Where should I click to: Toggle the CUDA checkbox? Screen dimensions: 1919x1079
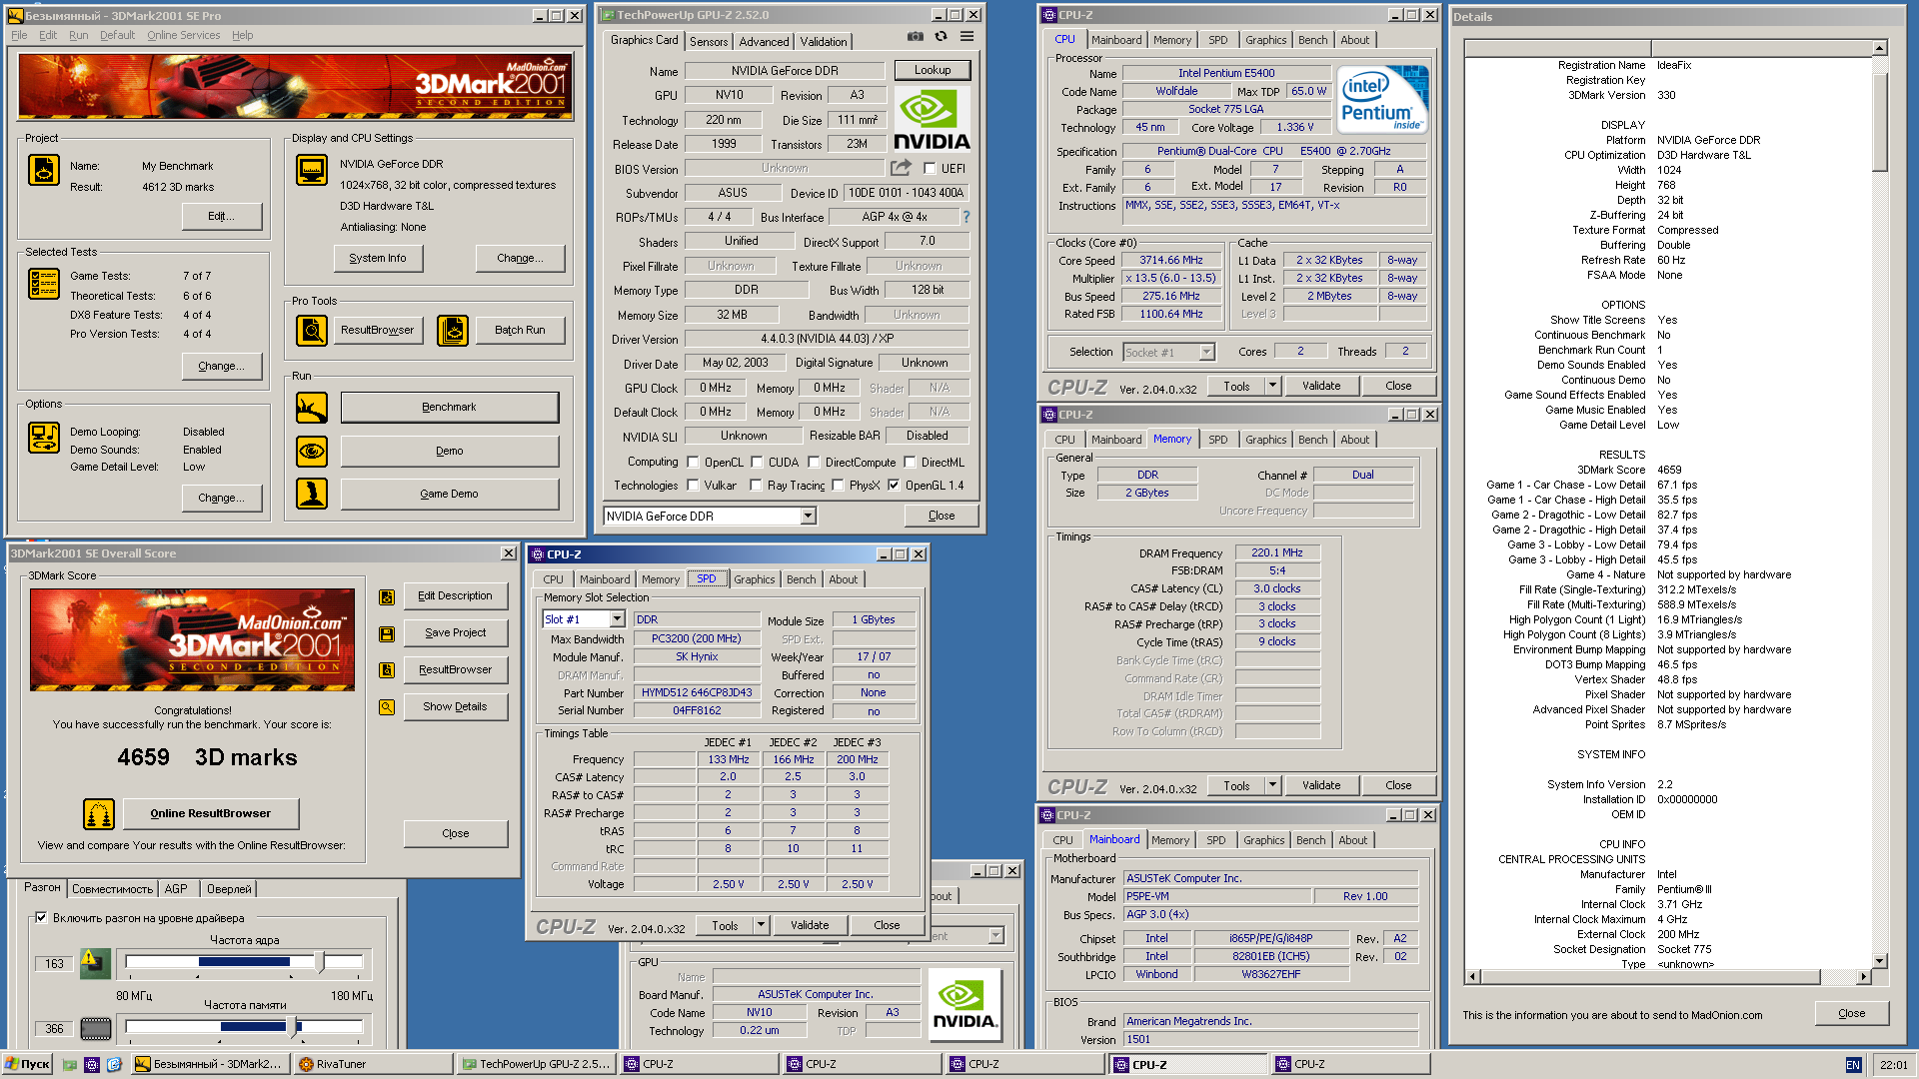coord(757,463)
